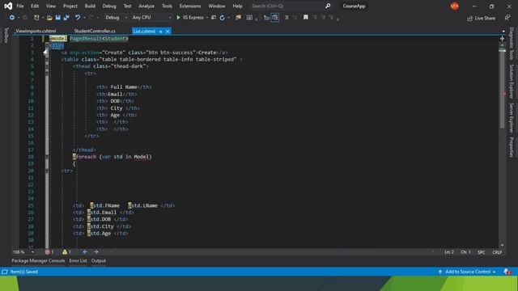
Task: Close the List.cshtml tab
Action: pos(168,32)
